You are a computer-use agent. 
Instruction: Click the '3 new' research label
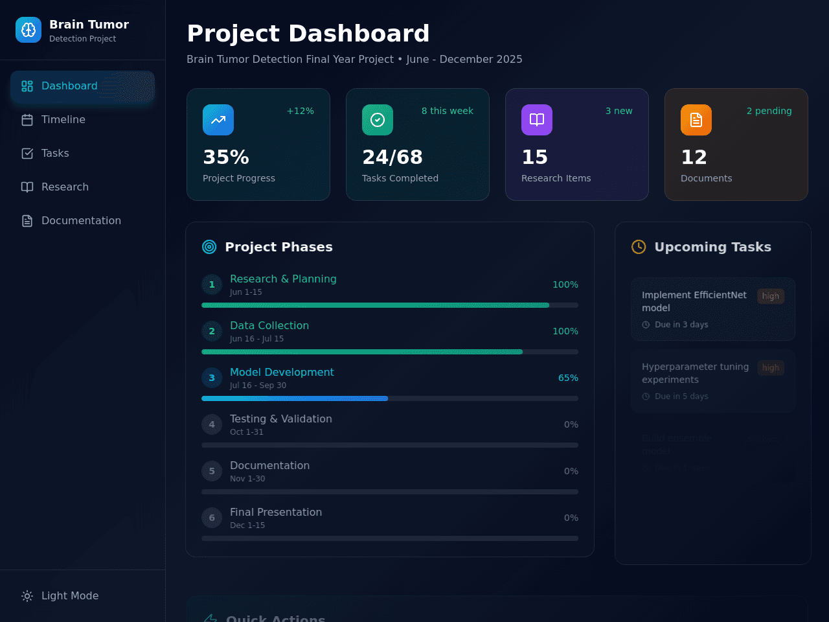pyautogui.click(x=619, y=111)
